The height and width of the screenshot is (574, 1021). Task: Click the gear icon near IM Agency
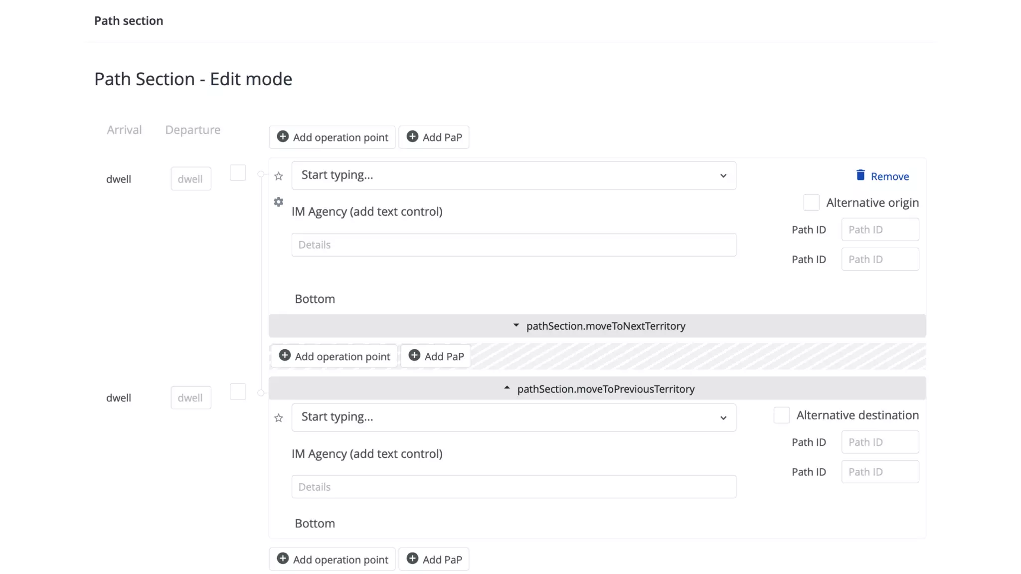[279, 202]
